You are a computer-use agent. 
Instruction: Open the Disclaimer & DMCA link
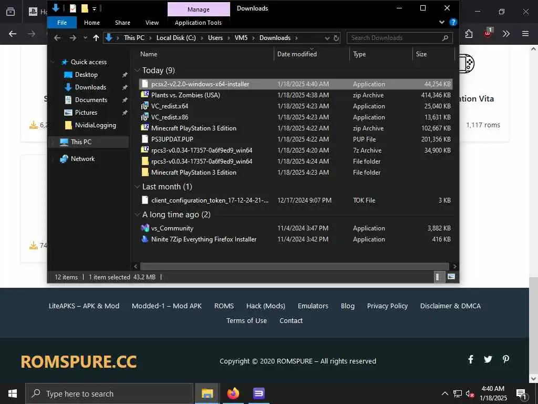click(450, 306)
